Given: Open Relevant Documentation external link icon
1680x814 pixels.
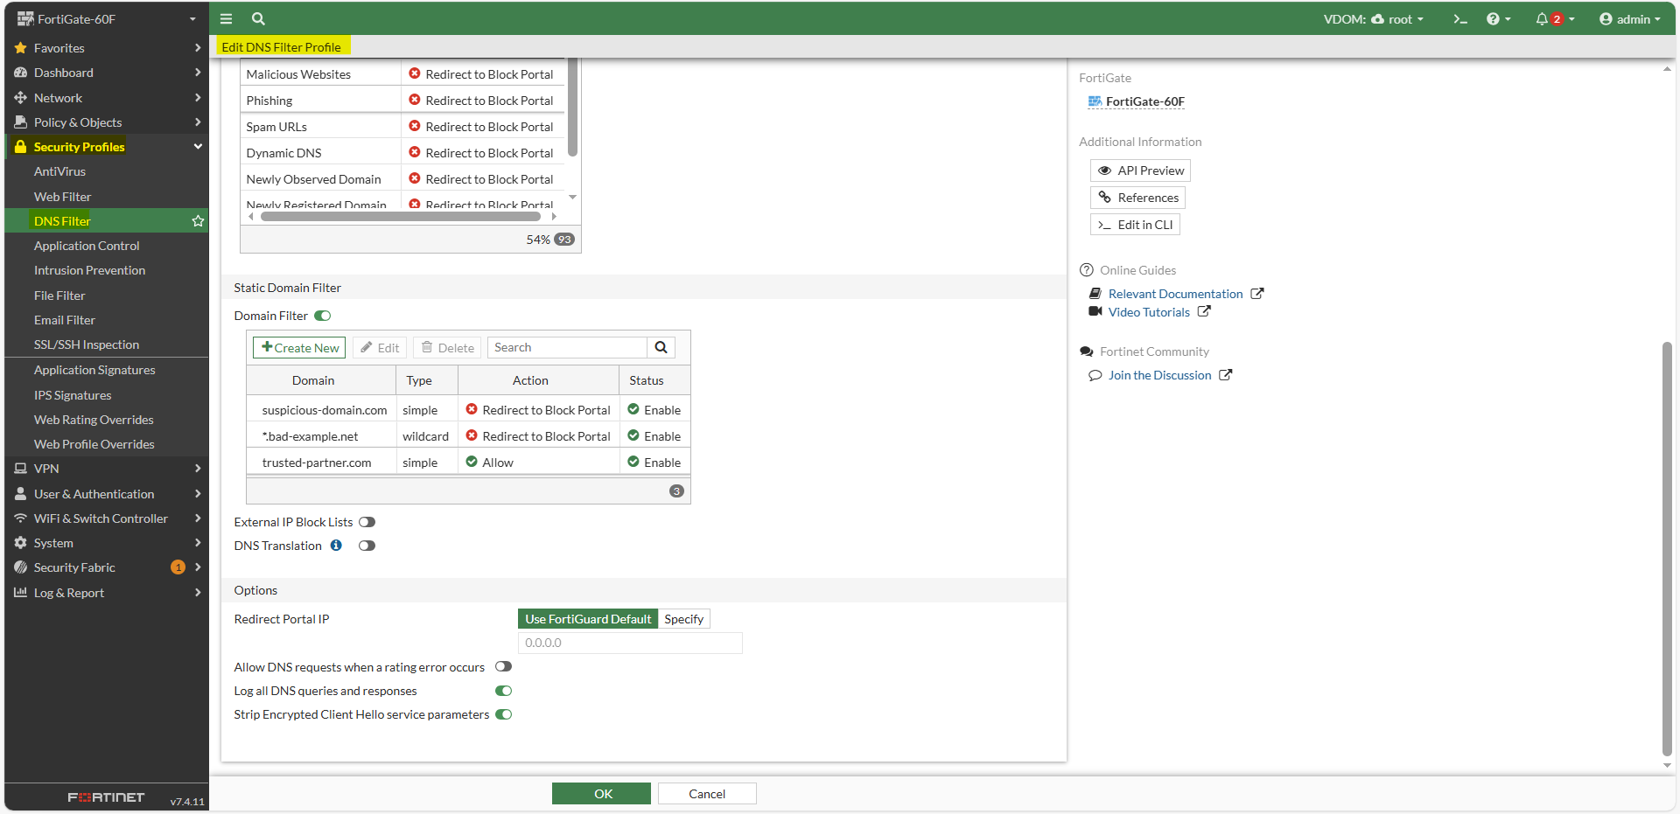Looking at the screenshot, I should click(x=1256, y=294).
